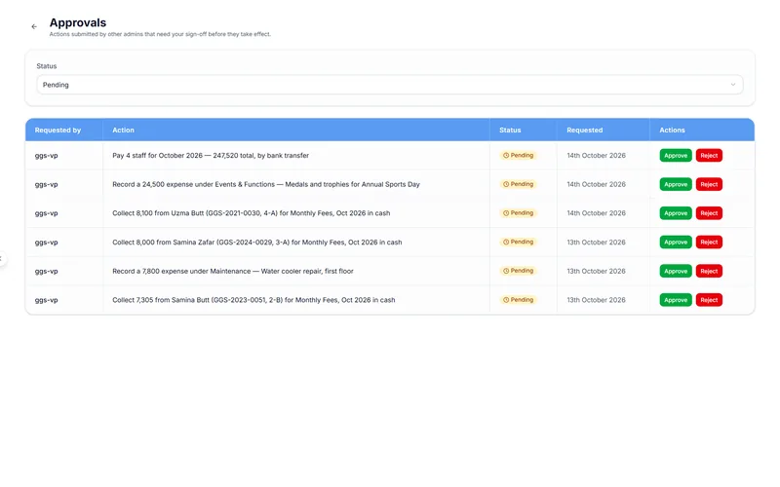Image resolution: width=780 pixels, height=487 pixels.
Task: Expand the collapsed sidebar handle at left edge
Action: click(2, 258)
